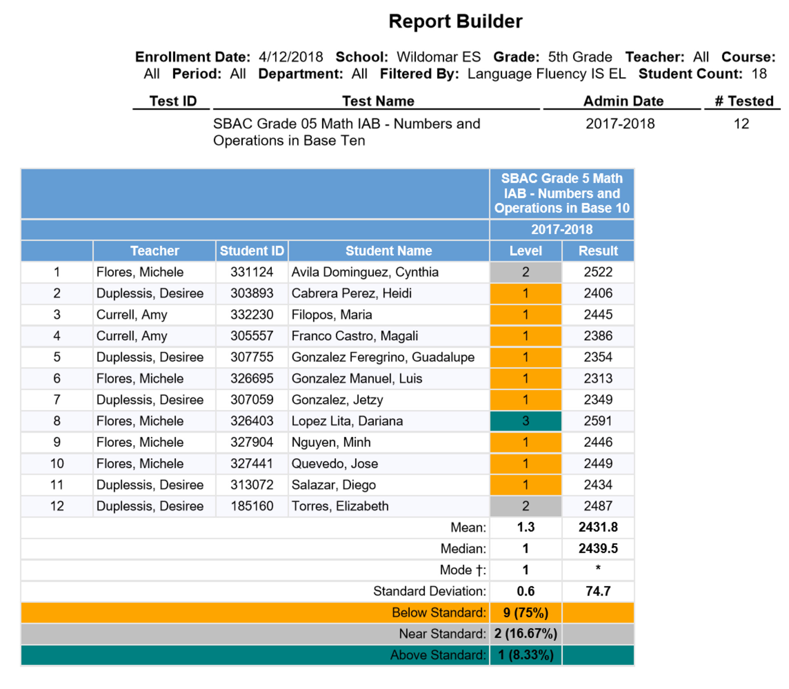
Task: Select the Student Name column header
Action: tap(388, 251)
